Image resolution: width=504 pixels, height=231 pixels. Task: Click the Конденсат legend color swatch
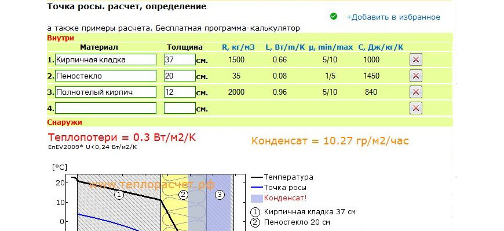[x=256, y=198]
